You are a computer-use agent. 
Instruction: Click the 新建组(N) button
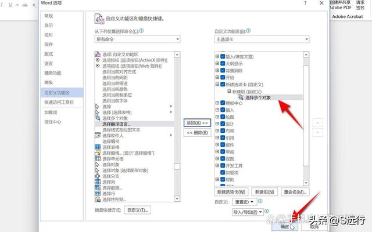click(264, 192)
